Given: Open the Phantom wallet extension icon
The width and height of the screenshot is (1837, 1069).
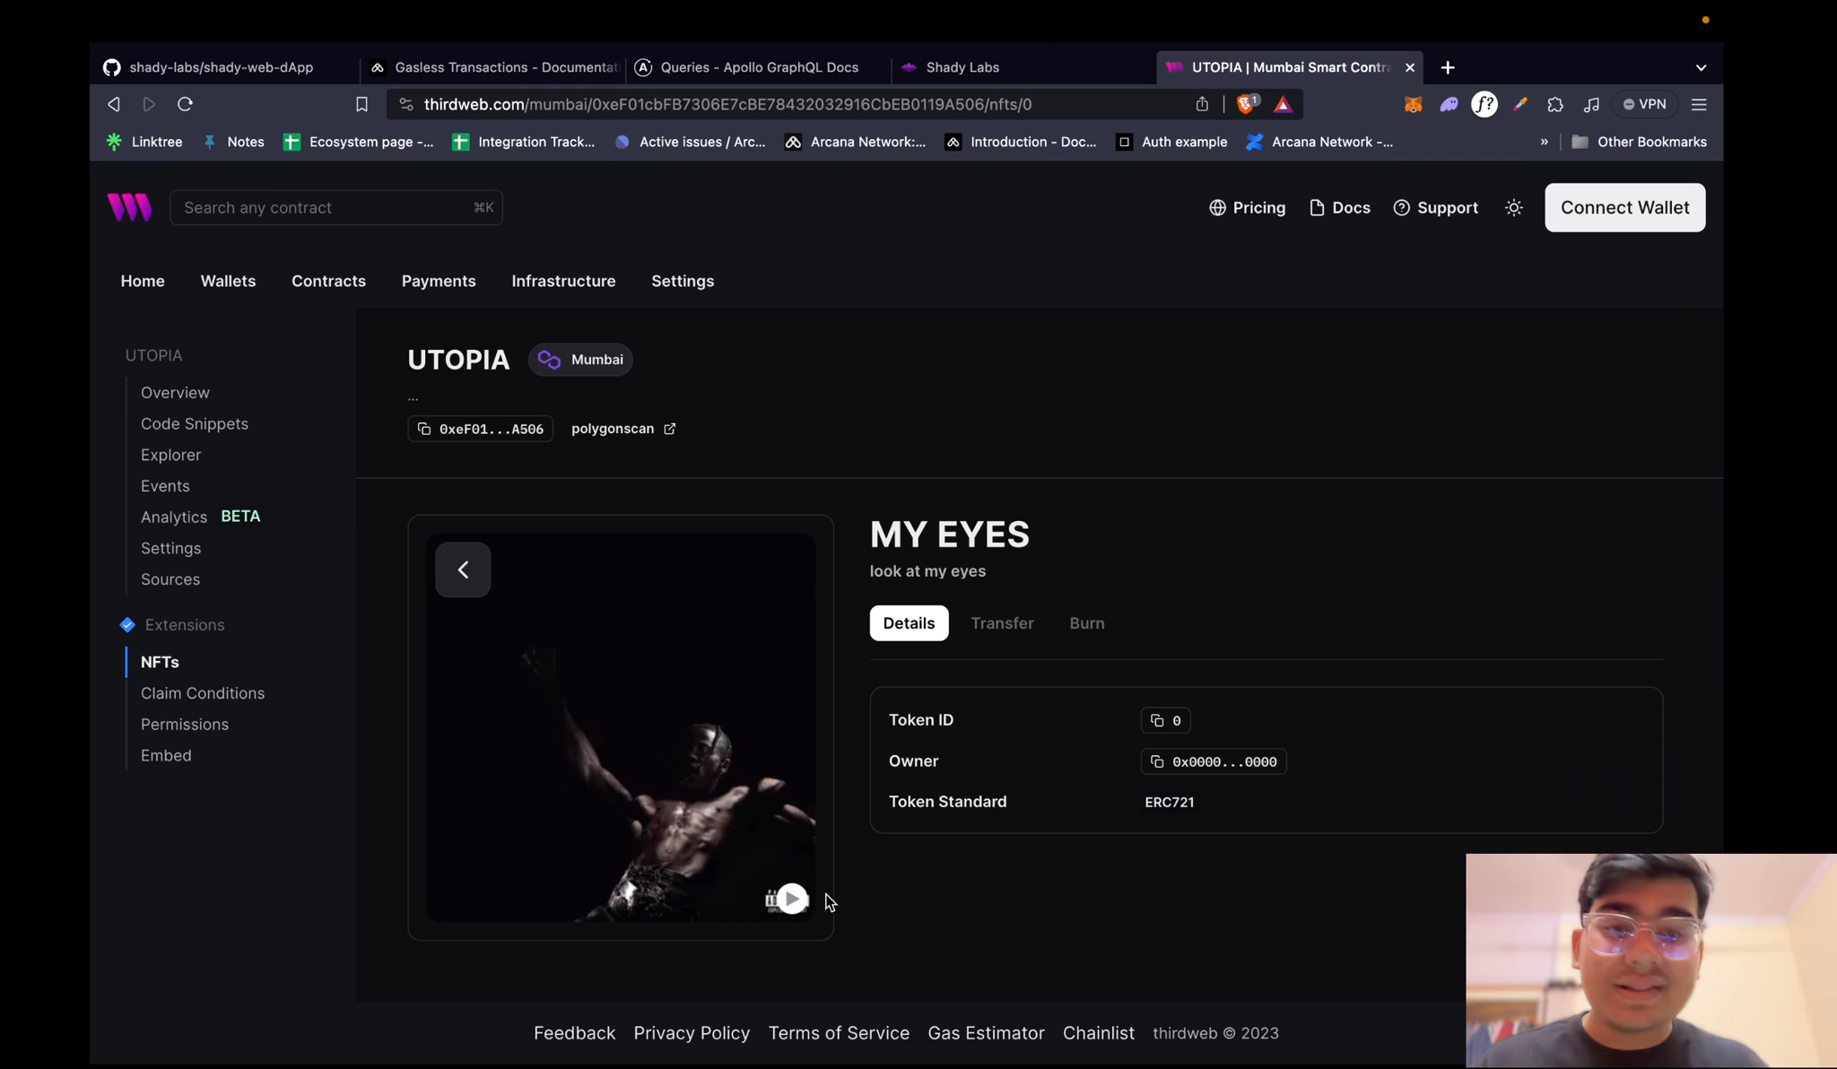Looking at the screenshot, I should (x=1449, y=104).
